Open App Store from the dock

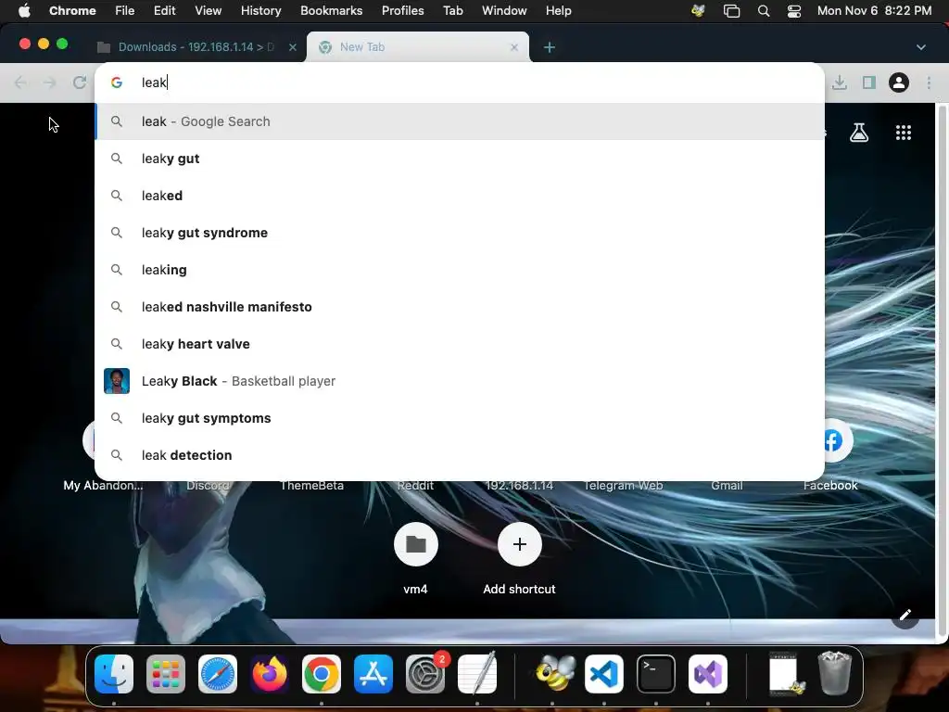(373, 674)
